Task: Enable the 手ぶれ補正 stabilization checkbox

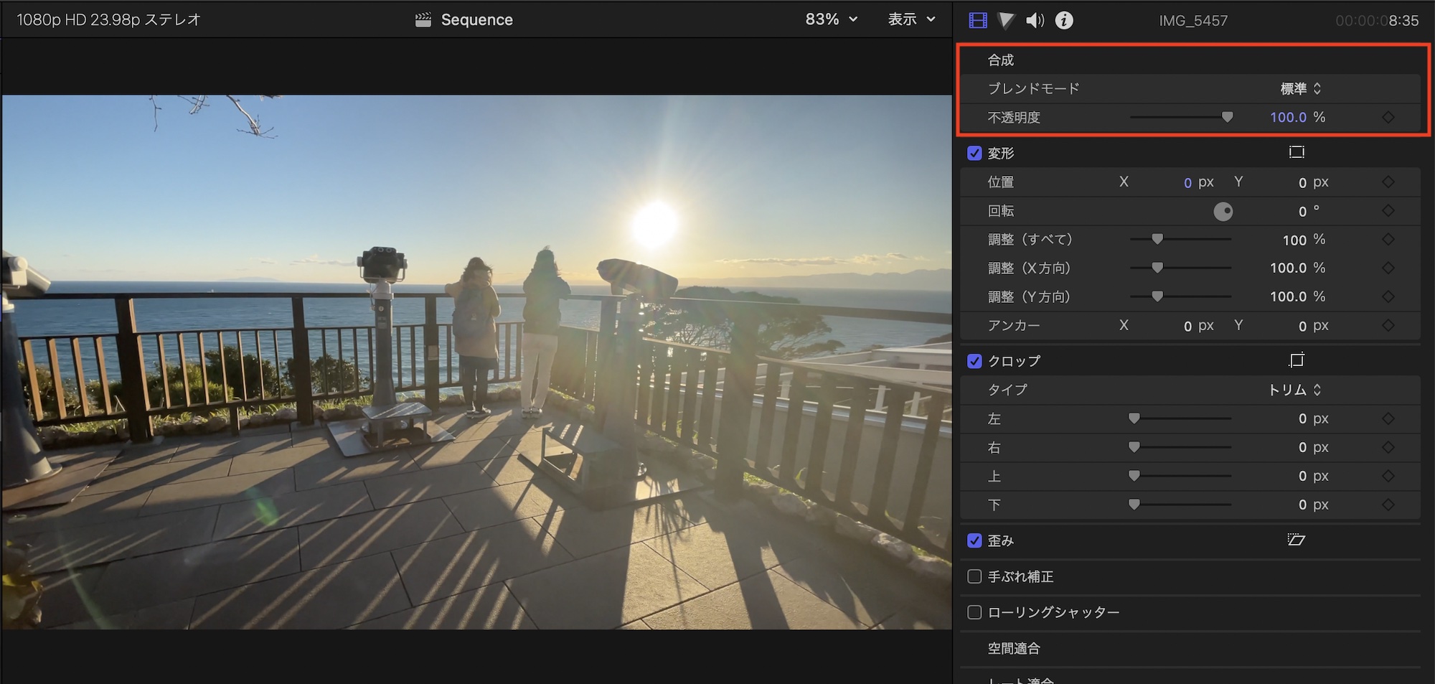Action: point(974,576)
